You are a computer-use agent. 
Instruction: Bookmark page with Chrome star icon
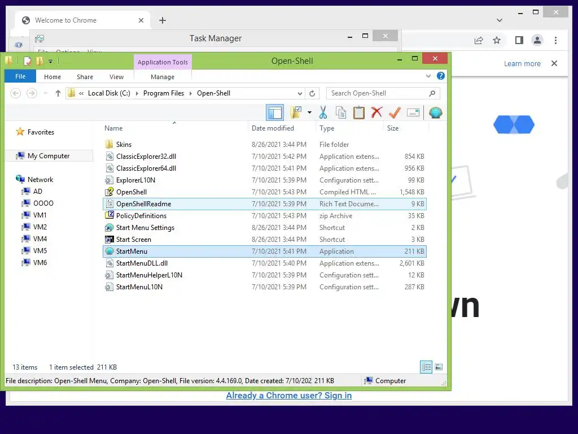pyautogui.click(x=497, y=40)
